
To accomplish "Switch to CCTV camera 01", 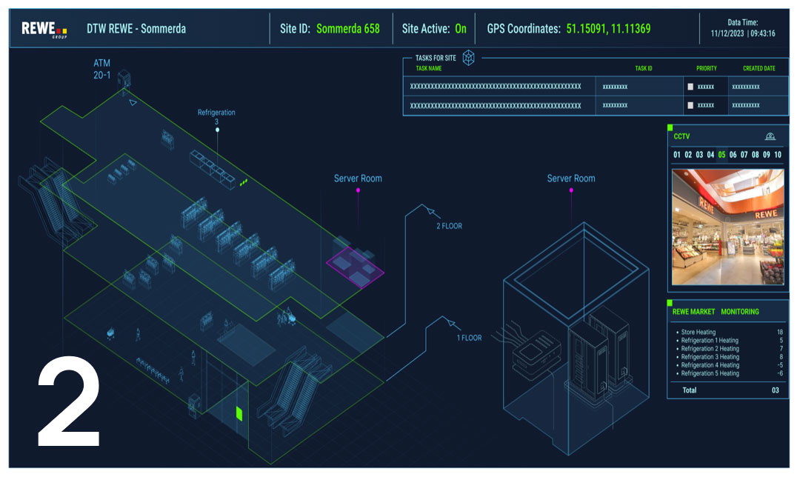I will [677, 155].
